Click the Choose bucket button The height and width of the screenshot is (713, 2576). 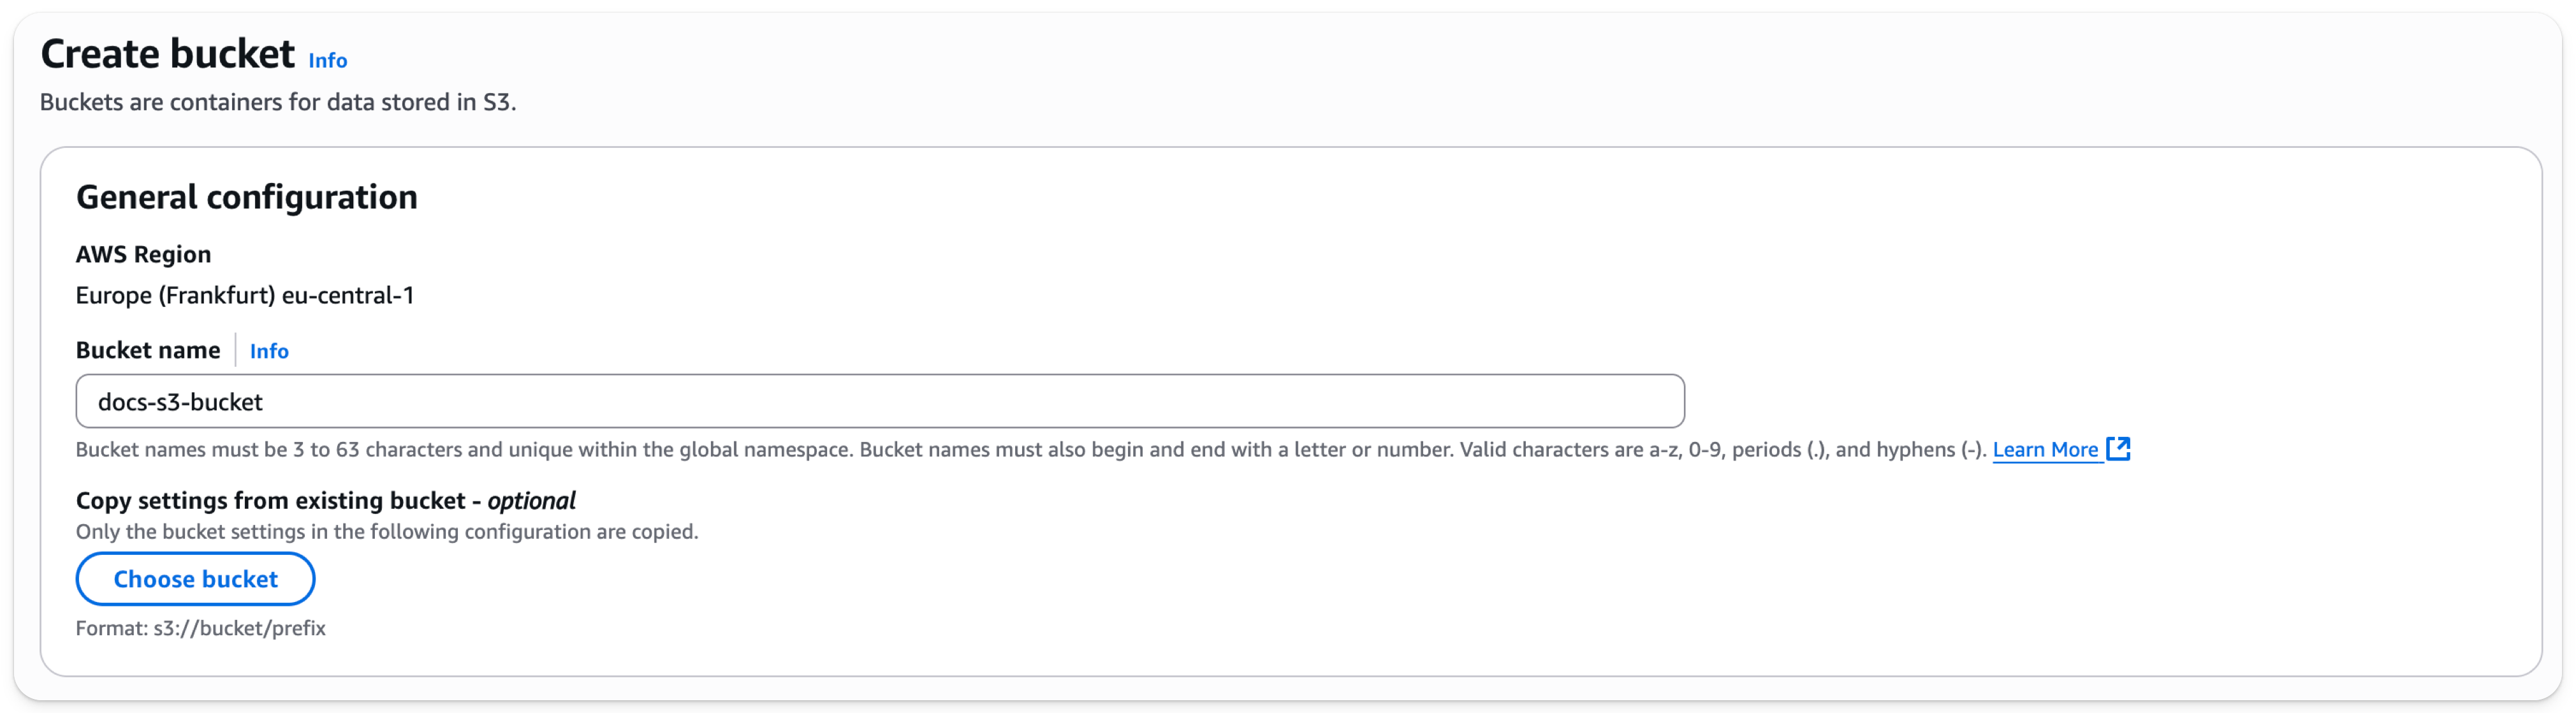[195, 578]
